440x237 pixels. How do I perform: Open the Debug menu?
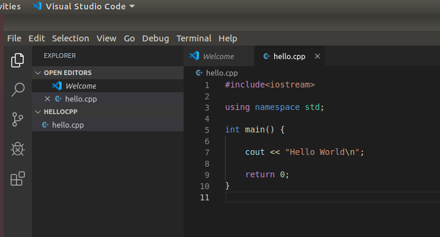[156, 38]
